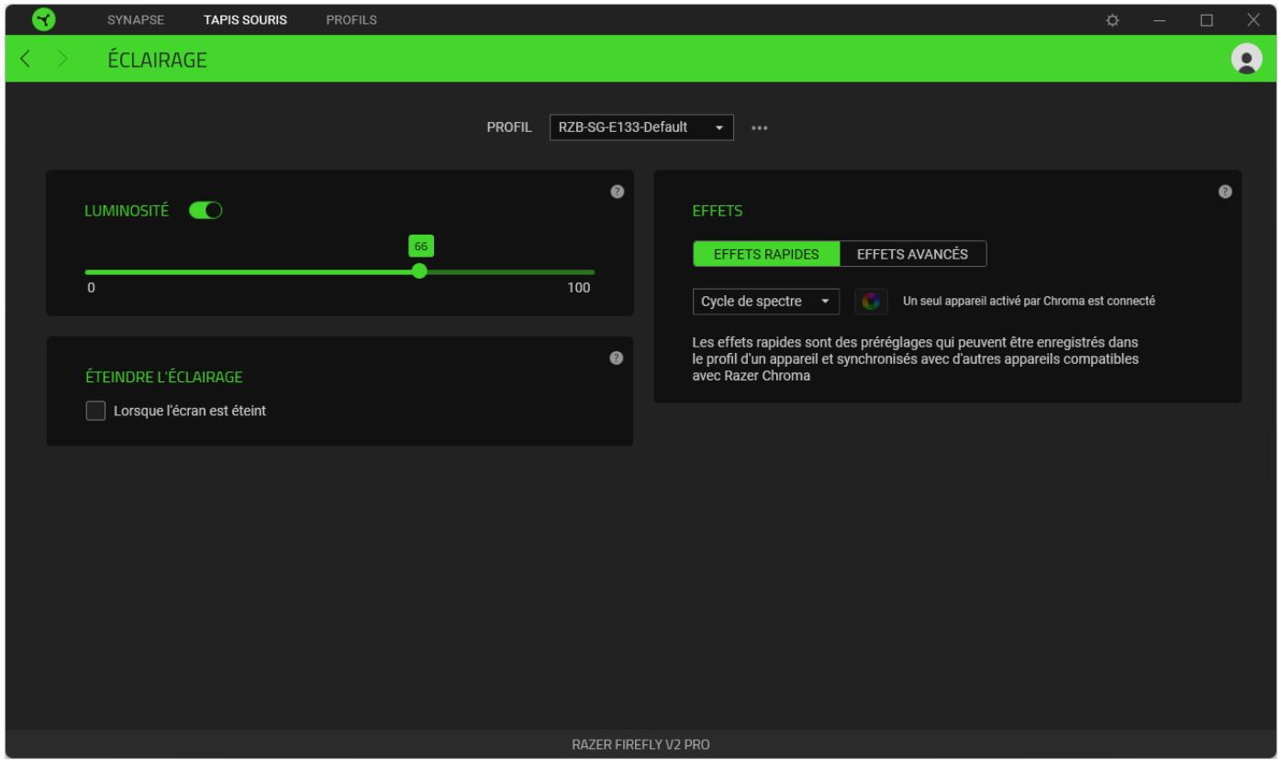Click the brightness value badge 66
Screen dimensions: 1281x760
tap(421, 246)
